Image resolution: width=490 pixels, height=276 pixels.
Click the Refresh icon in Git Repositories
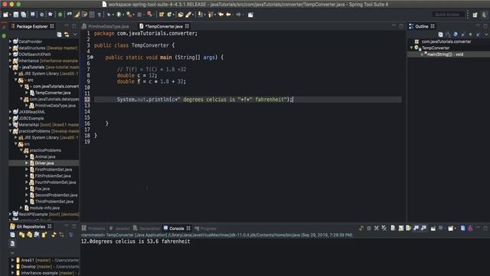tap(54, 235)
